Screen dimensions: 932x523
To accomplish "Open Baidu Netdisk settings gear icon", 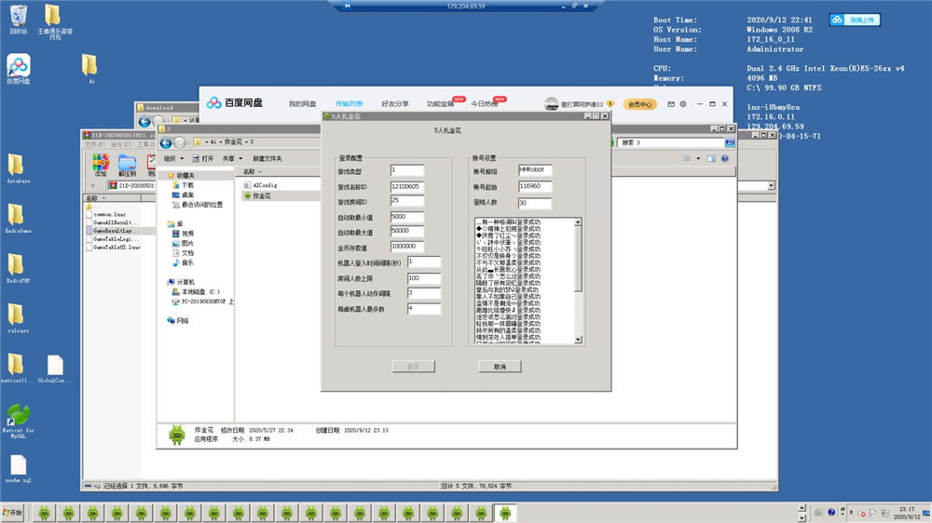I will coord(683,104).
